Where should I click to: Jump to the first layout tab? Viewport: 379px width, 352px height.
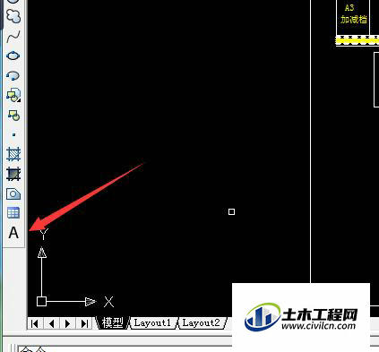coord(35,323)
